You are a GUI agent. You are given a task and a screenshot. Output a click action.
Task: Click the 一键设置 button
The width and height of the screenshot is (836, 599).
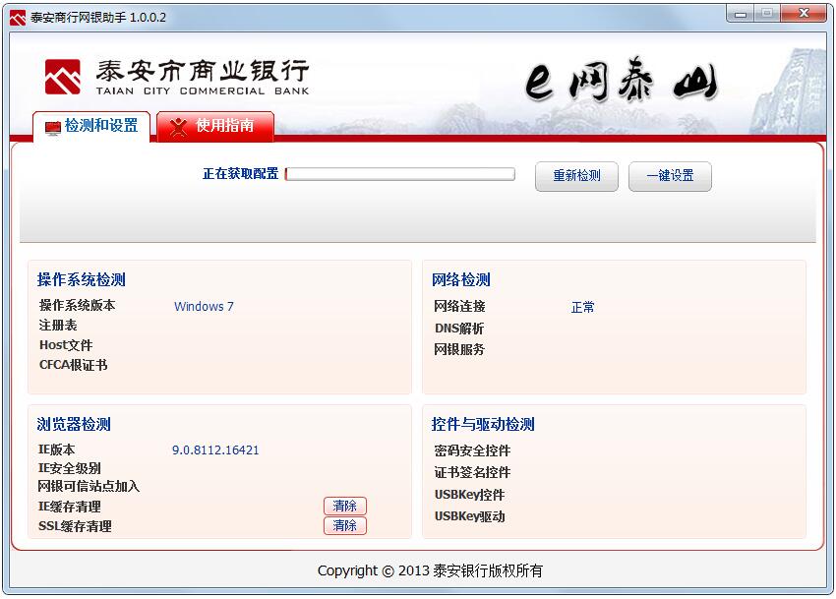point(670,176)
